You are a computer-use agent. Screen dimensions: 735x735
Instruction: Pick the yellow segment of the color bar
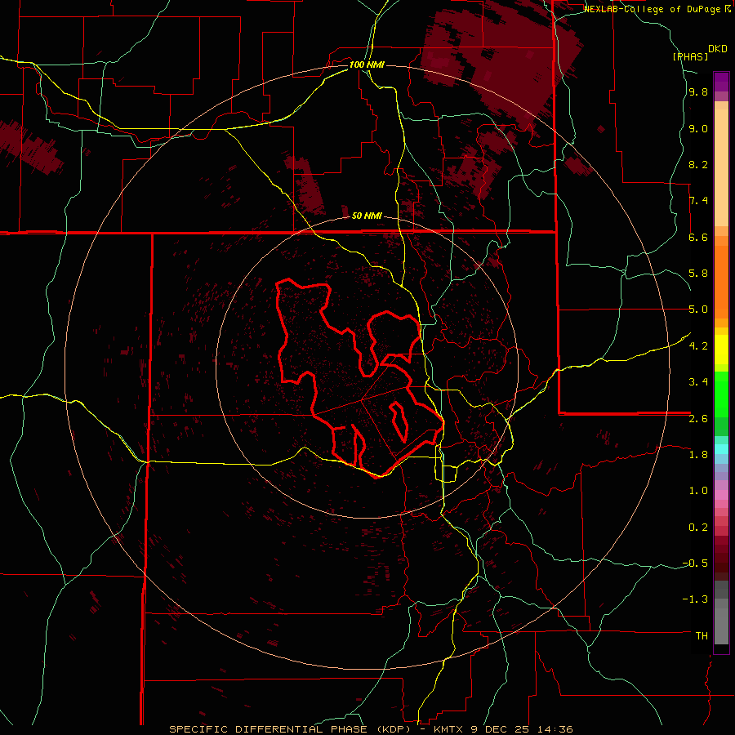click(x=721, y=350)
